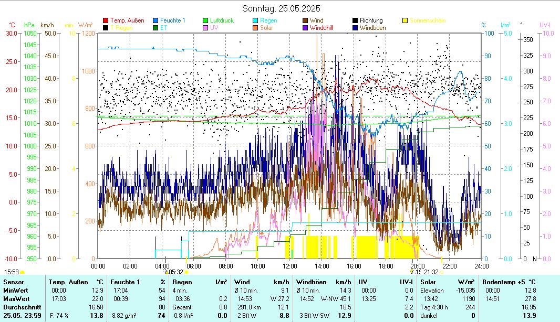Click the red Temp. Außen legend swatch
Viewport: 560px width, 322px height.
click(x=106, y=21)
